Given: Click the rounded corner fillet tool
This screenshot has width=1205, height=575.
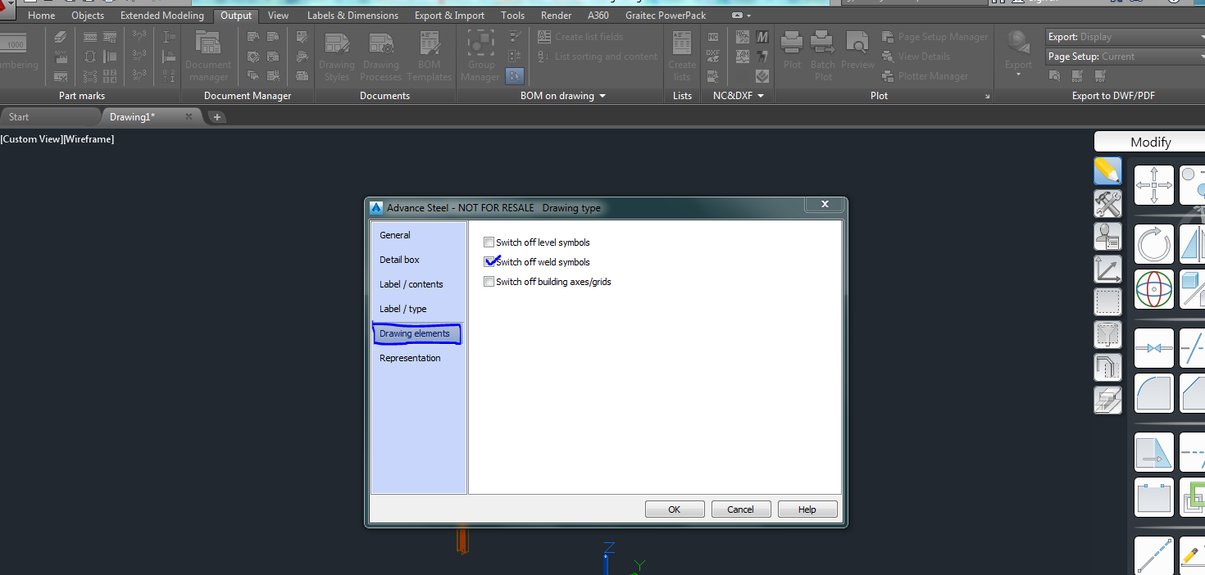Looking at the screenshot, I should (x=1154, y=393).
